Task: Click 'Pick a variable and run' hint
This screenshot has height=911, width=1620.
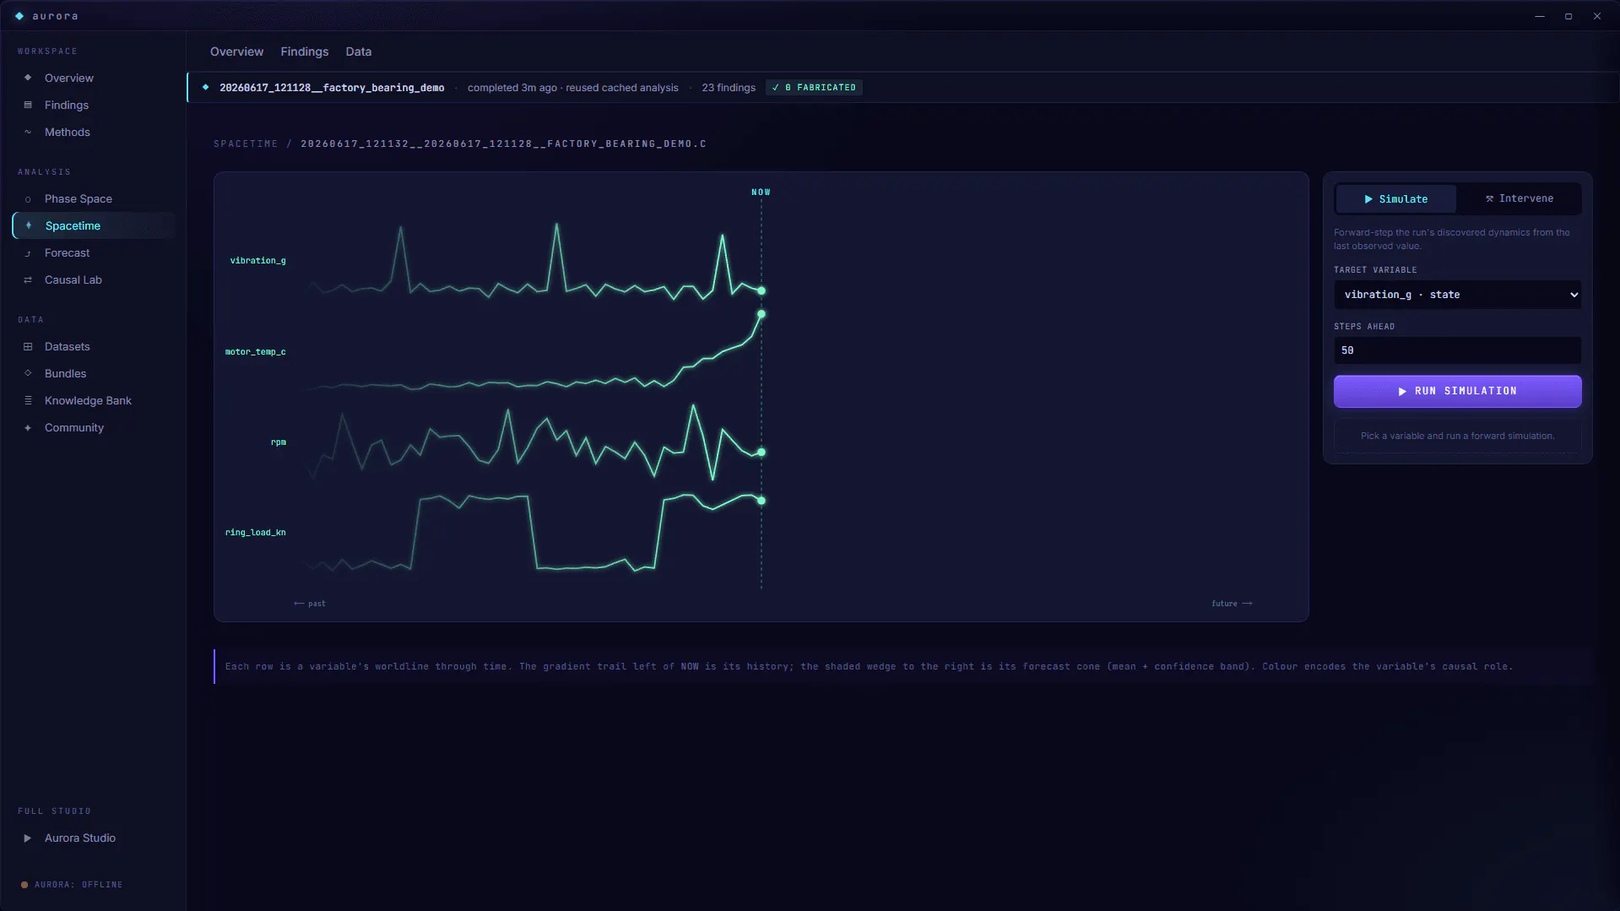Action: pos(1457,436)
